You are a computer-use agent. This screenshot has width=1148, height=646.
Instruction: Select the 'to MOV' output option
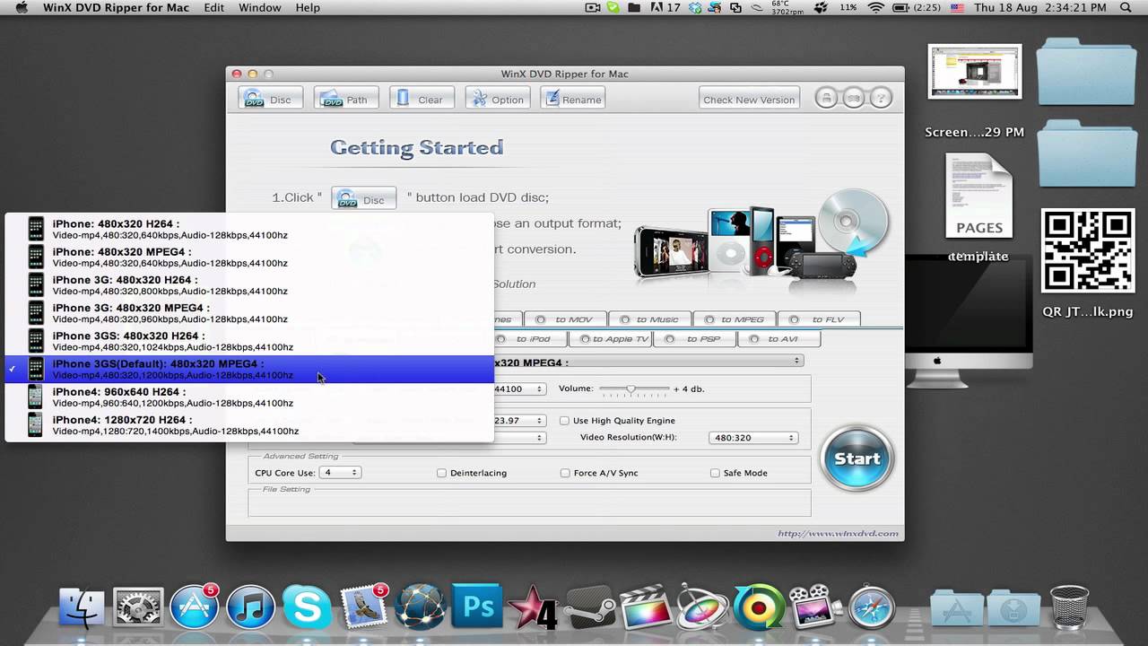pyautogui.click(x=565, y=319)
